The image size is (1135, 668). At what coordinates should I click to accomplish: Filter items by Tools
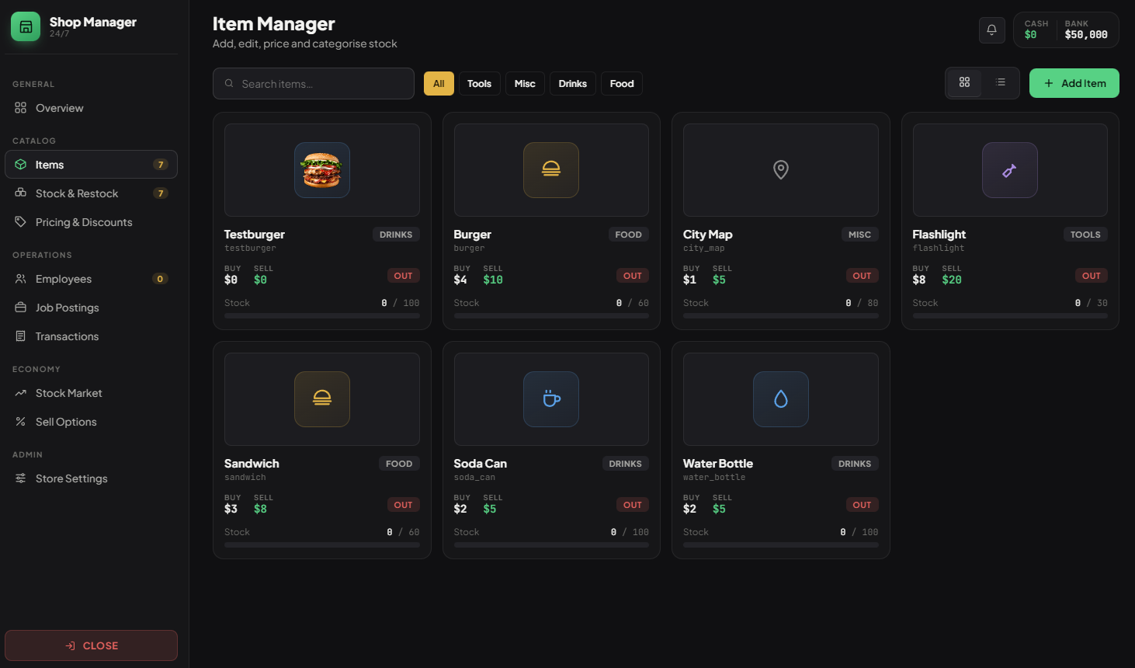click(479, 84)
